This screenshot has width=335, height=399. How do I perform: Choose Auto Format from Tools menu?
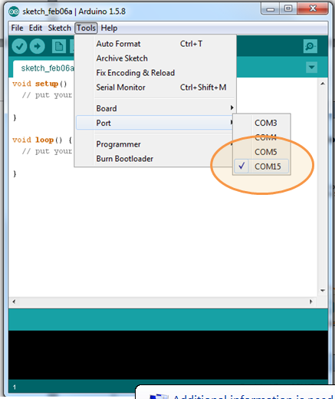click(156, 44)
